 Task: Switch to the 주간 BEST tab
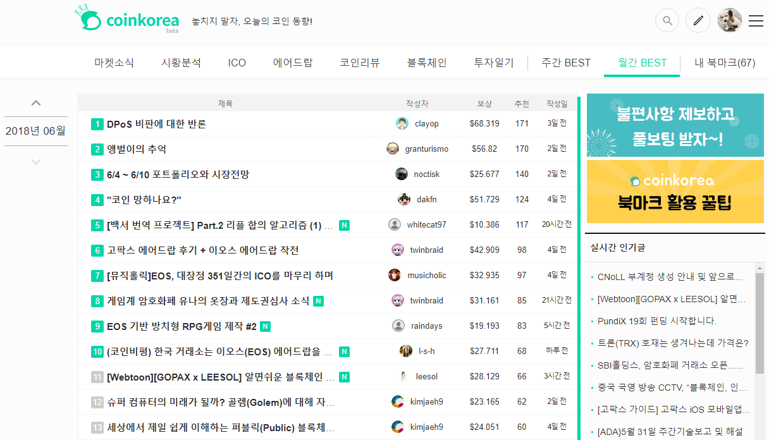tap(566, 63)
